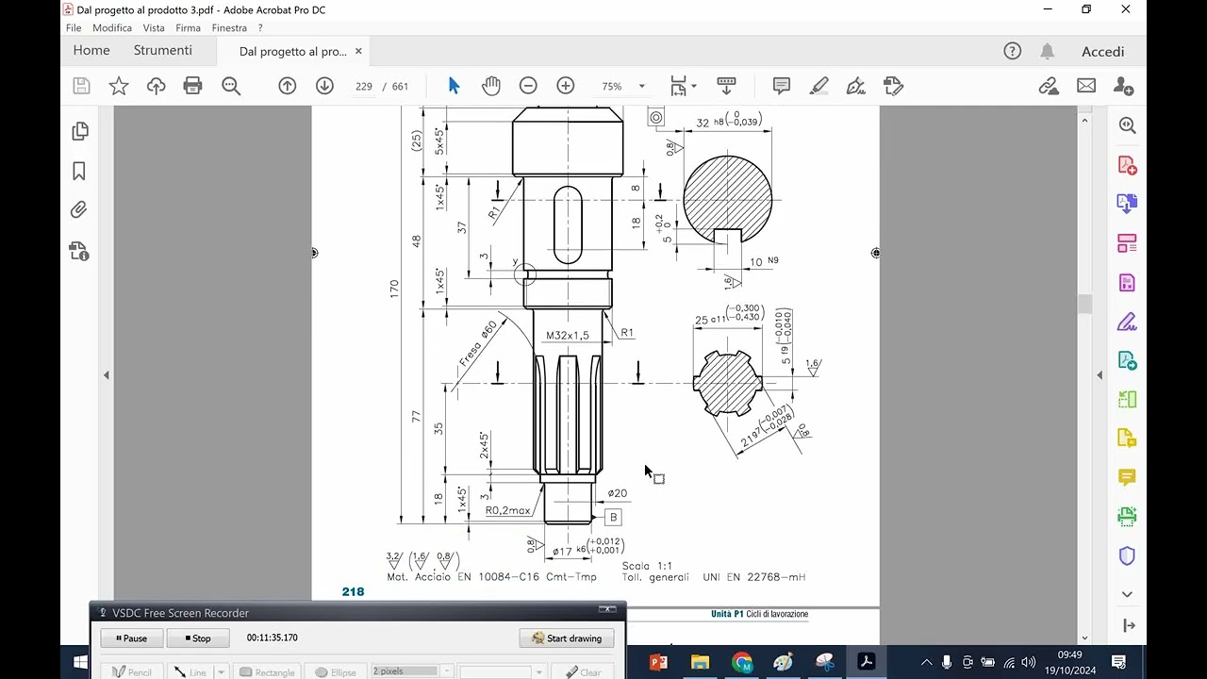Collapse the right tools pane arrow
Viewport: 1207px width, 679px height.
(1100, 374)
